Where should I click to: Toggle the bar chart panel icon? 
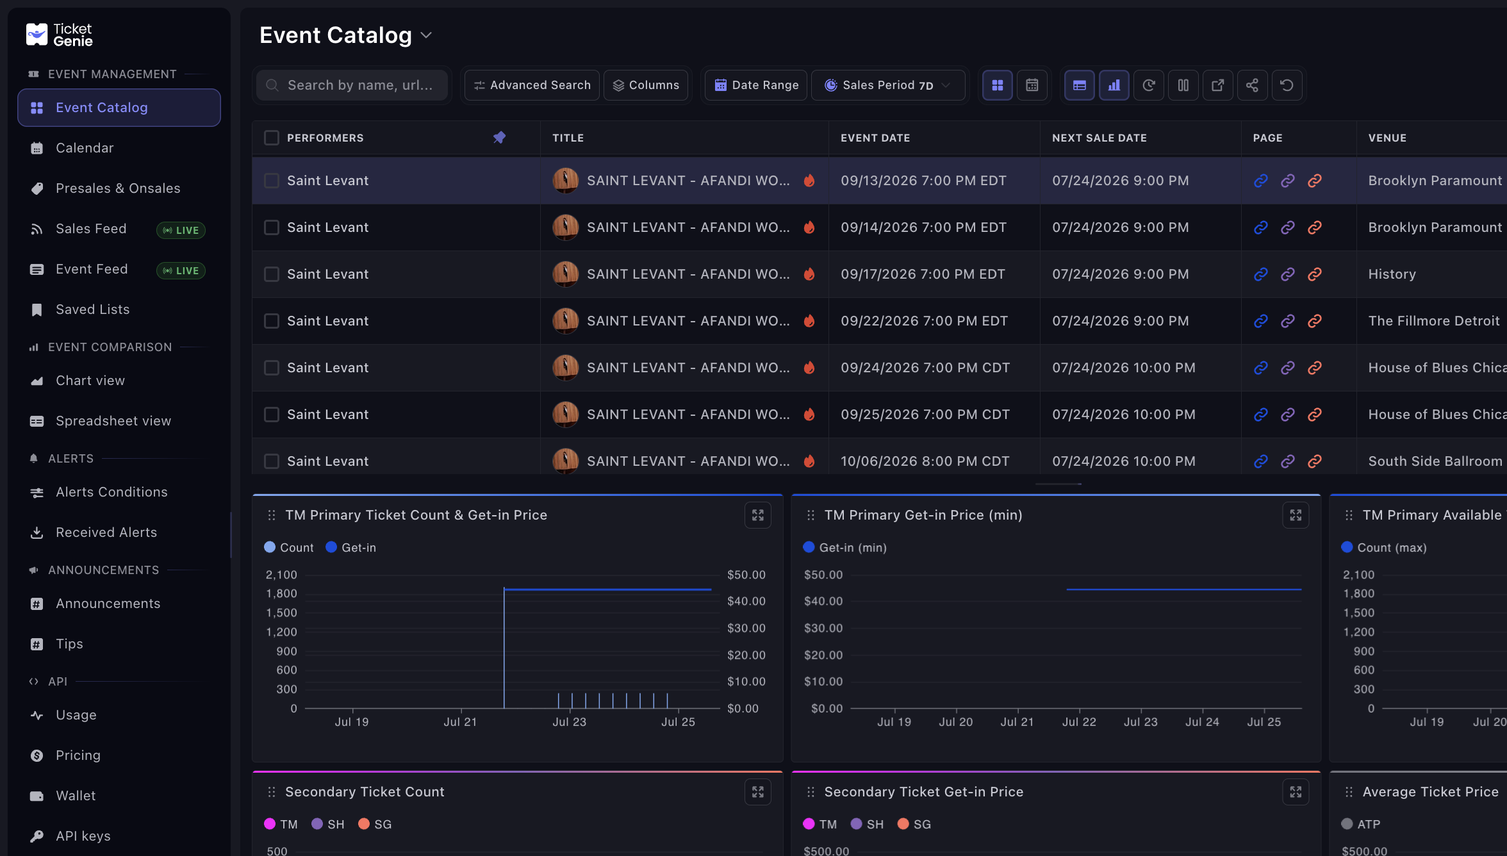1114,85
